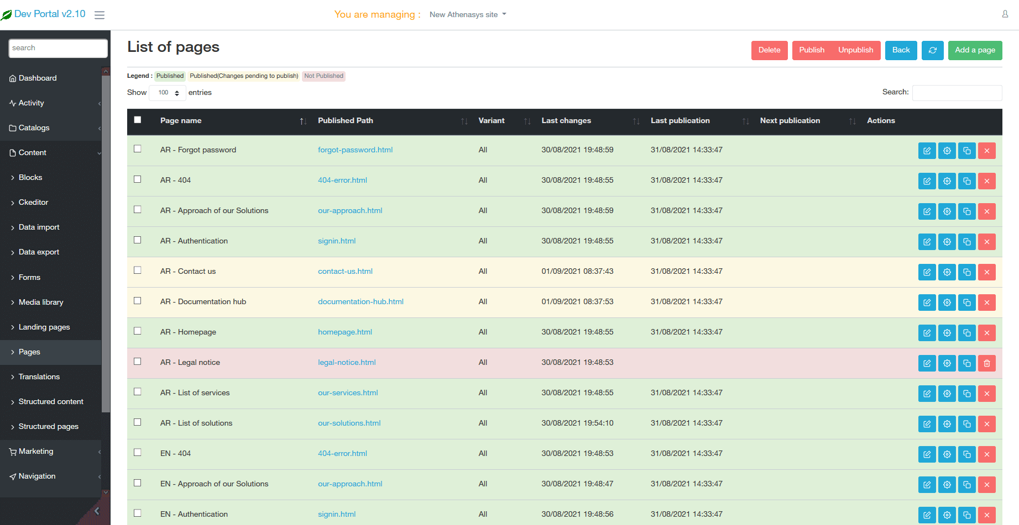
Task: Open settings gear for AR - Documentation hub
Action: tap(947, 303)
